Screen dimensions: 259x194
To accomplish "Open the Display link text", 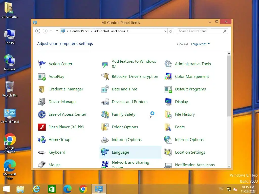I will [x=182, y=102].
